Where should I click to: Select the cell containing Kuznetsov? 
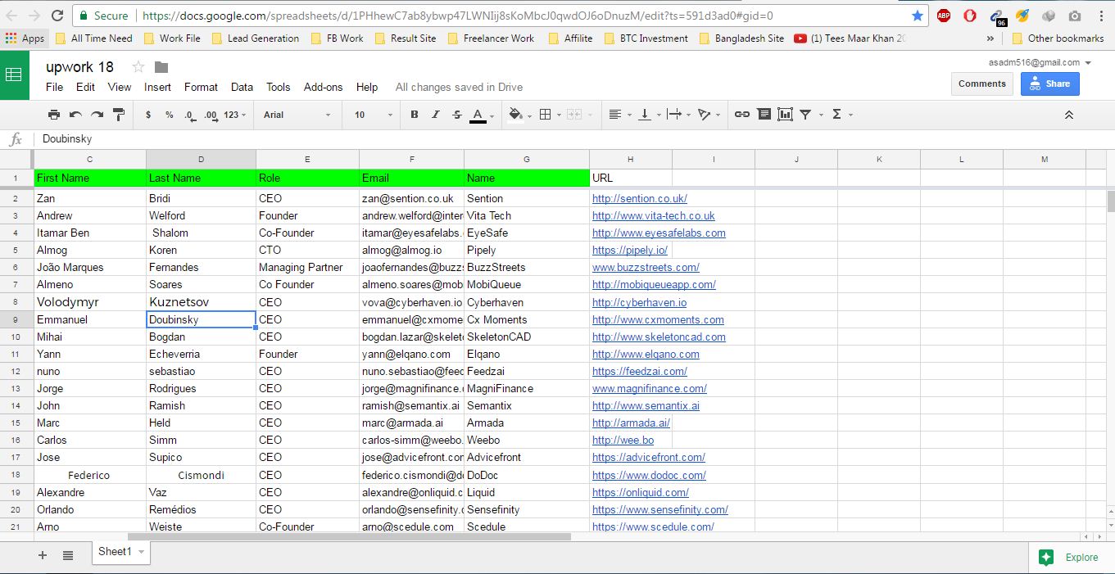(x=201, y=302)
